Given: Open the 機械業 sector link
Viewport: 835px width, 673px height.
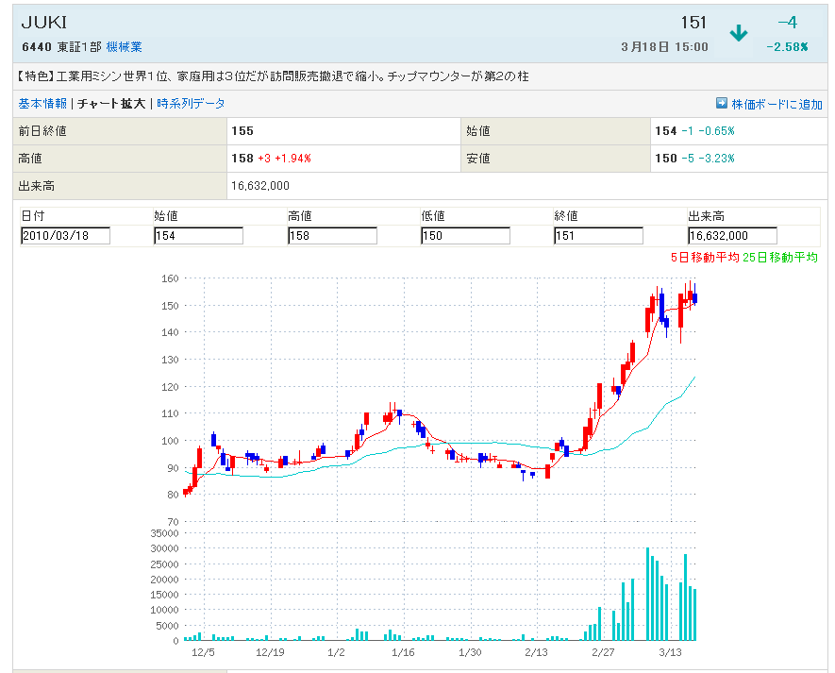Looking at the screenshot, I should [x=125, y=46].
